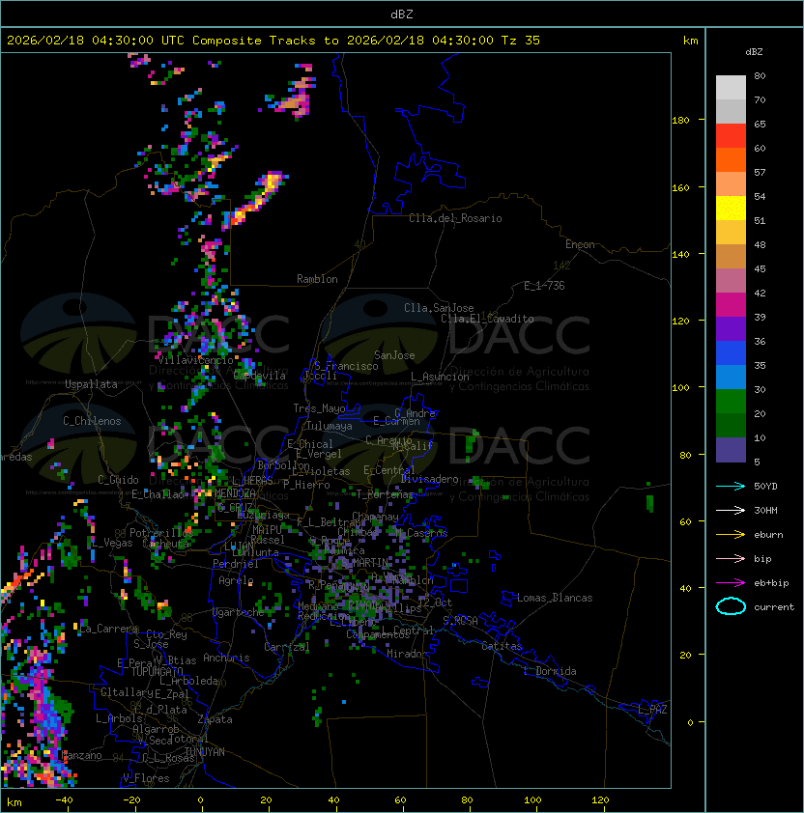Viewport: 804px width, 813px height.
Task: Click the 'Capdevila' place label
Action: (259, 376)
